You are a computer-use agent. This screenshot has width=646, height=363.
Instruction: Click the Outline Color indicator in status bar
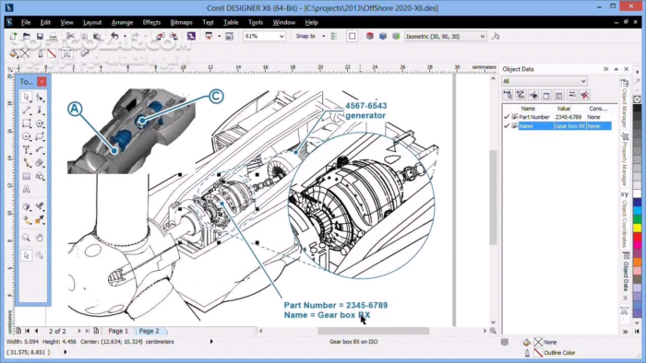click(x=551, y=353)
